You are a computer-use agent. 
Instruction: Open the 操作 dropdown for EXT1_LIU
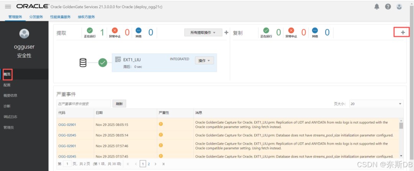pyautogui.click(x=205, y=61)
